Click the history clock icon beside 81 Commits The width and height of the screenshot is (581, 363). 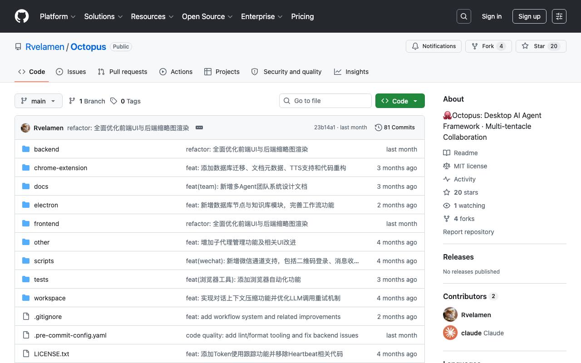[378, 128]
